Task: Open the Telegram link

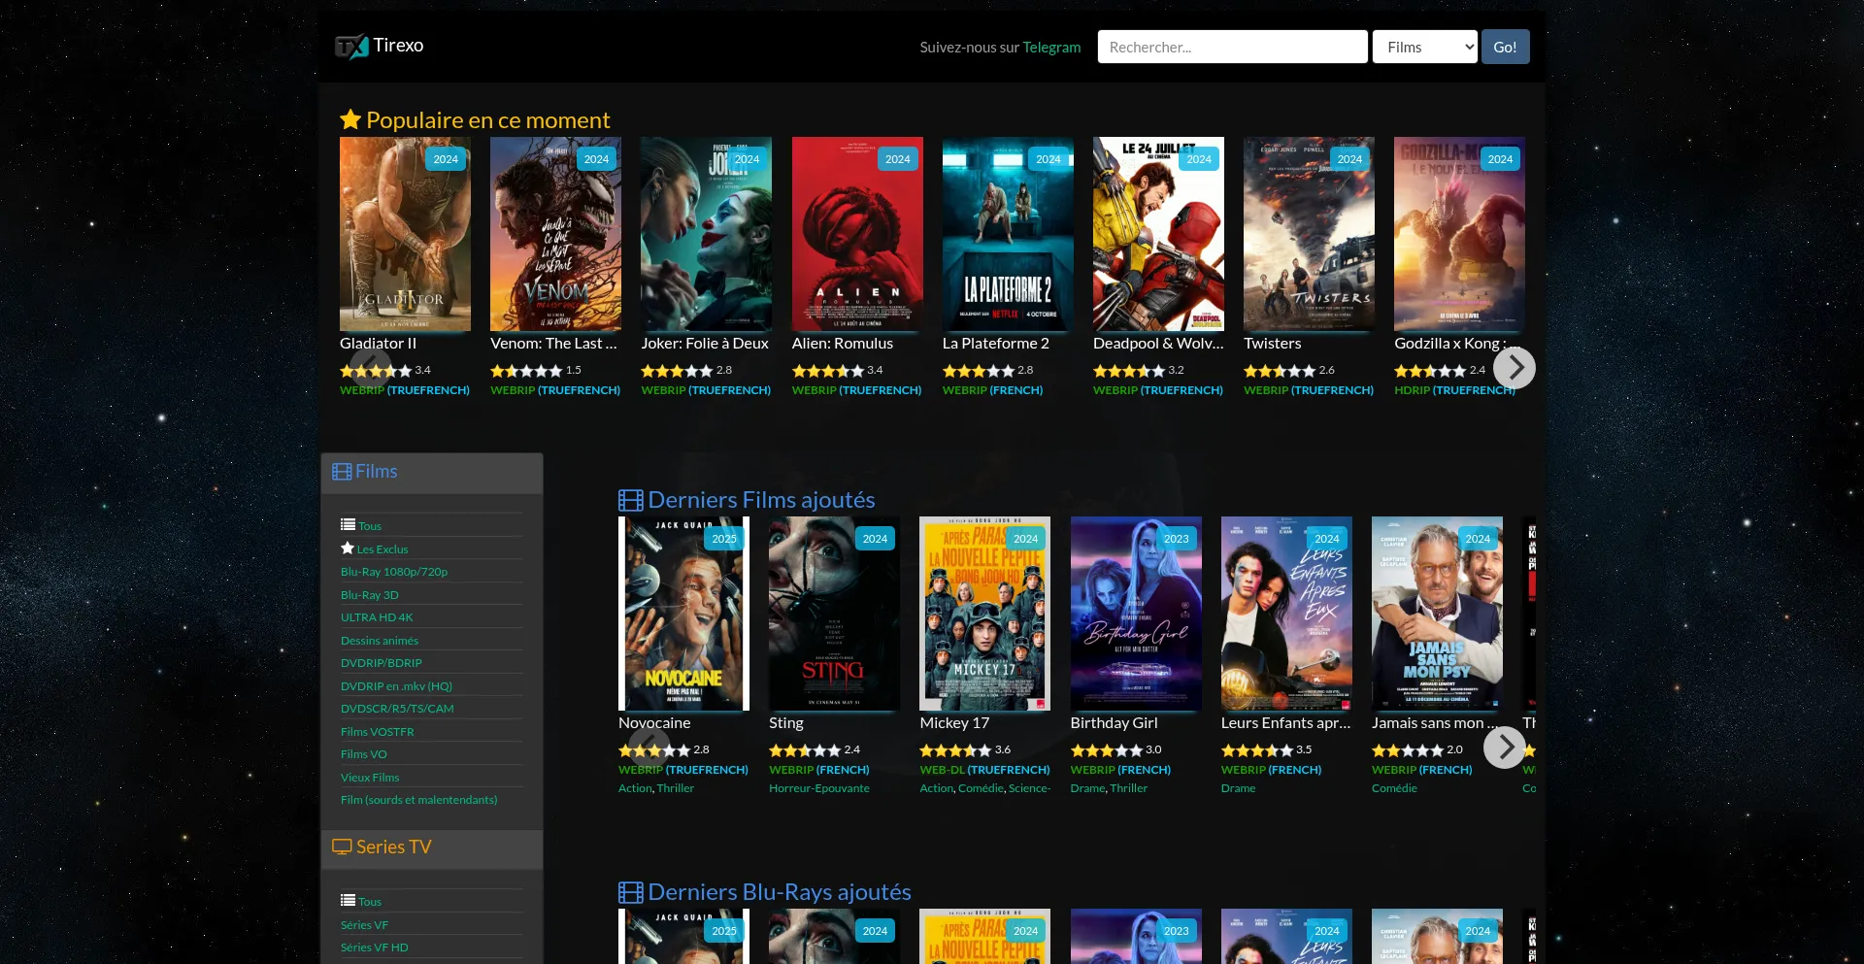Action: [1051, 47]
